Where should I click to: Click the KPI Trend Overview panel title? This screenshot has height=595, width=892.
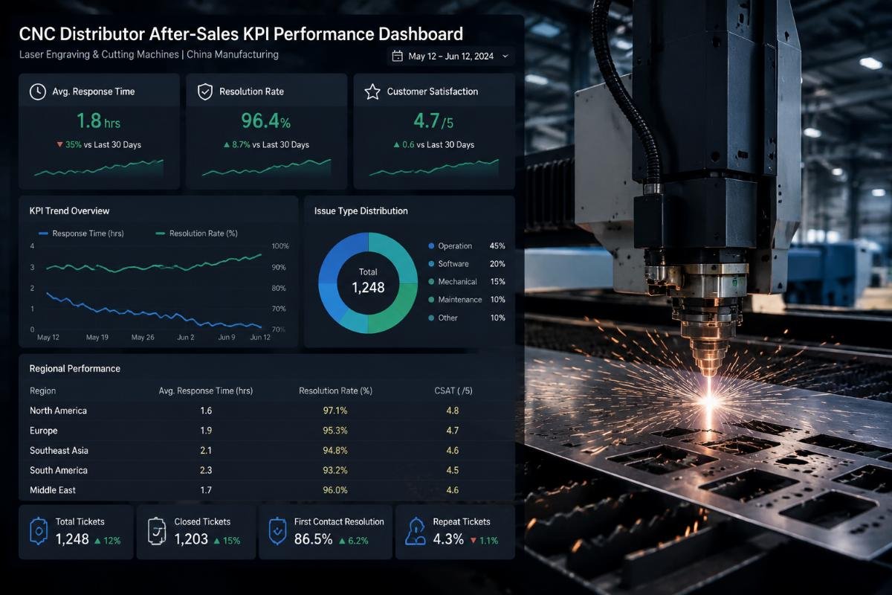(x=69, y=211)
